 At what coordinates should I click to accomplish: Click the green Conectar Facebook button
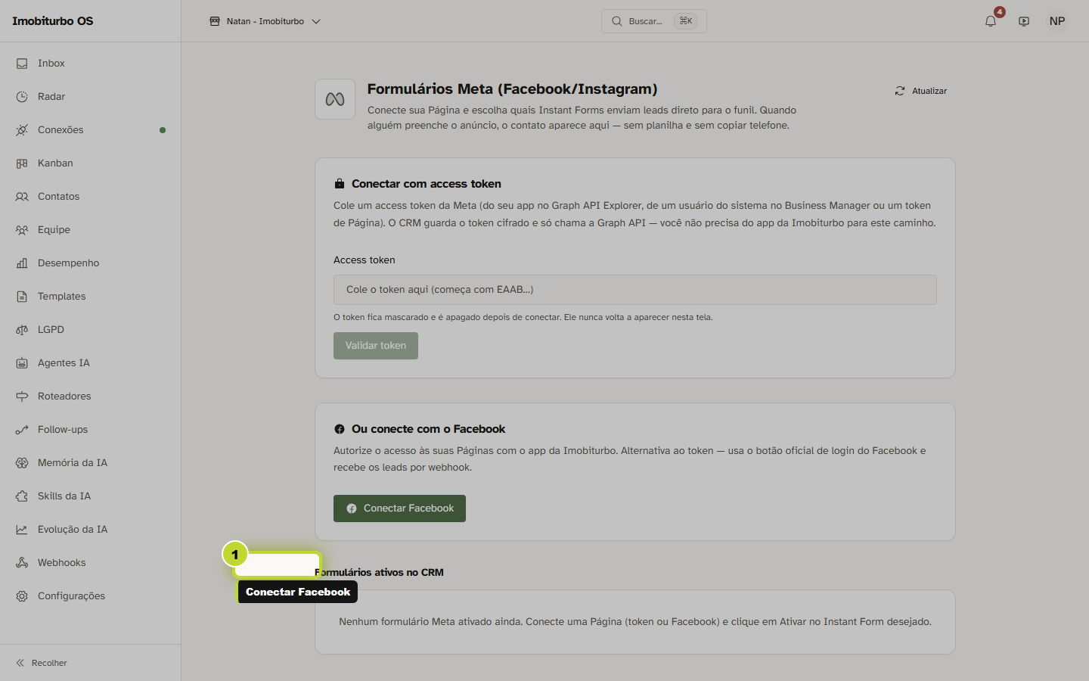[x=399, y=508]
